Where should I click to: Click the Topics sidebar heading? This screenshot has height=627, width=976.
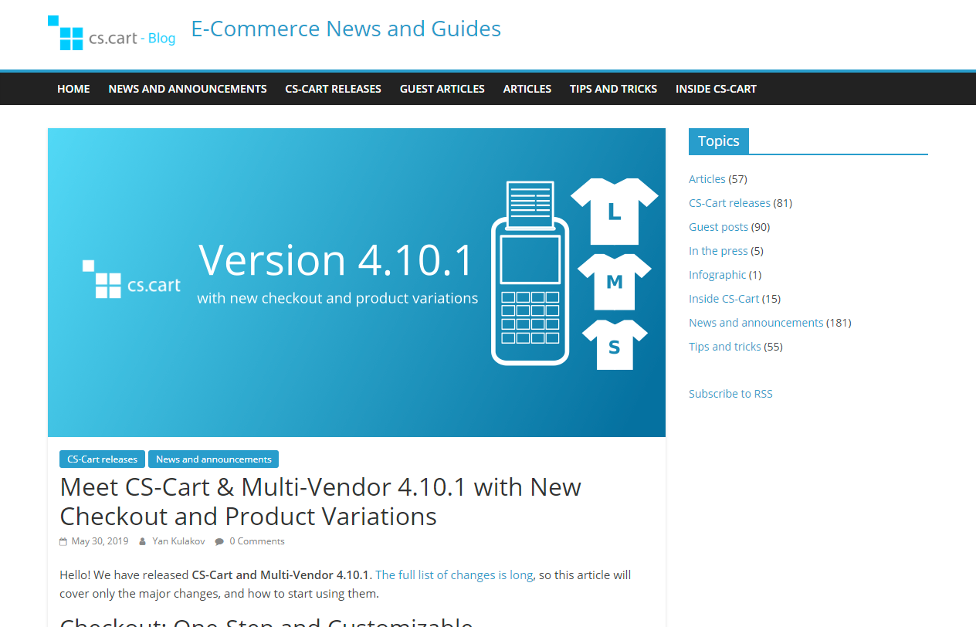[x=718, y=141]
